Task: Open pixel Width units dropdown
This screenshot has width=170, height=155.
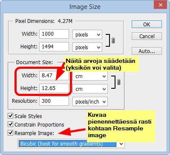Action: pyautogui.click(x=87, y=34)
